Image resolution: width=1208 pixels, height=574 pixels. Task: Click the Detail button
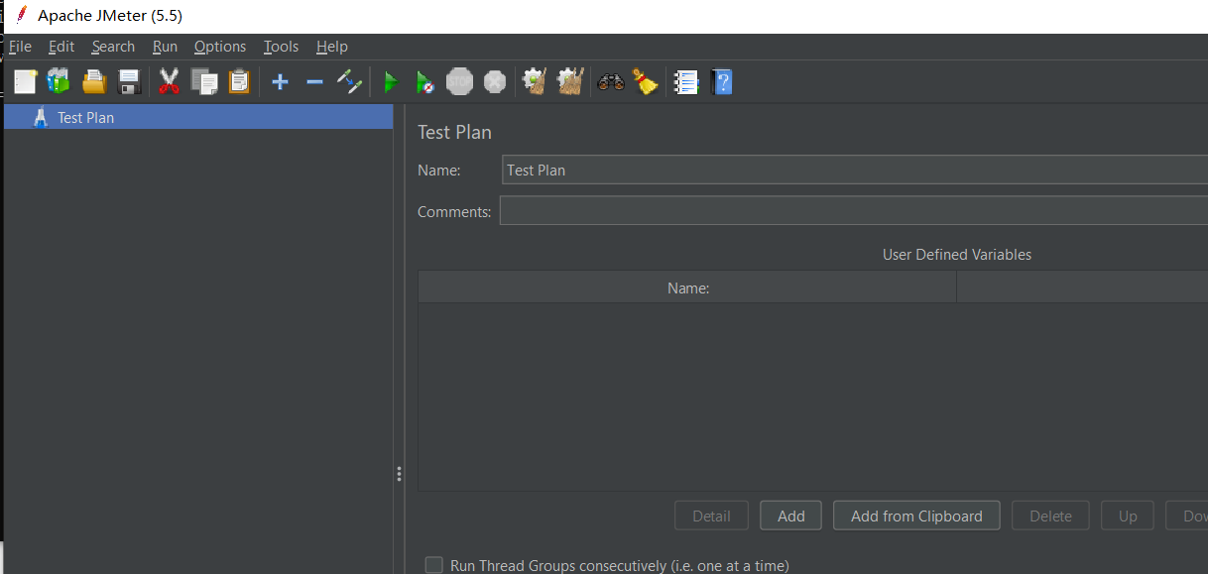pyautogui.click(x=711, y=516)
